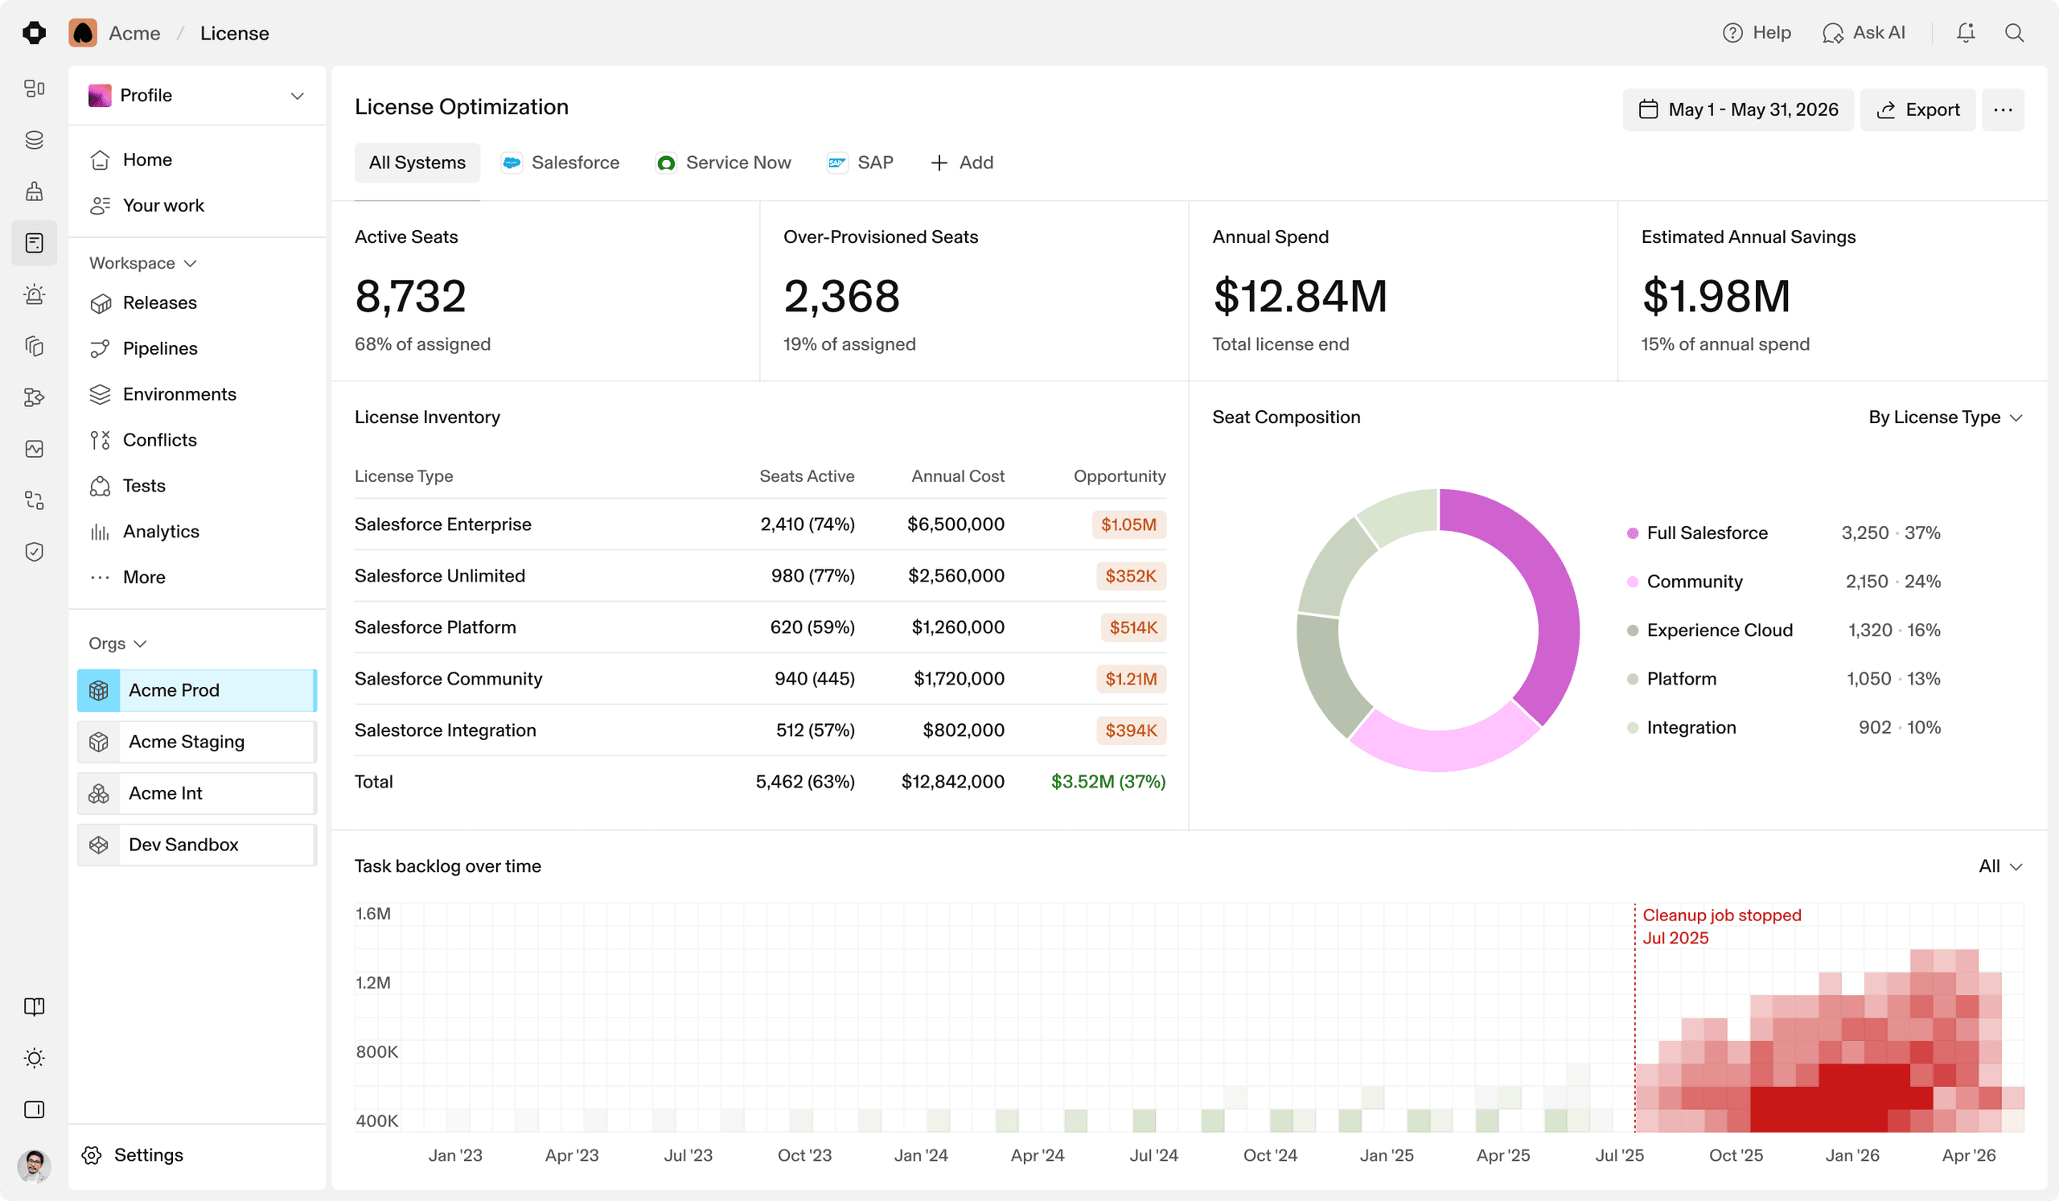
Task: Click the Releases box icon
Action: point(100,303)
